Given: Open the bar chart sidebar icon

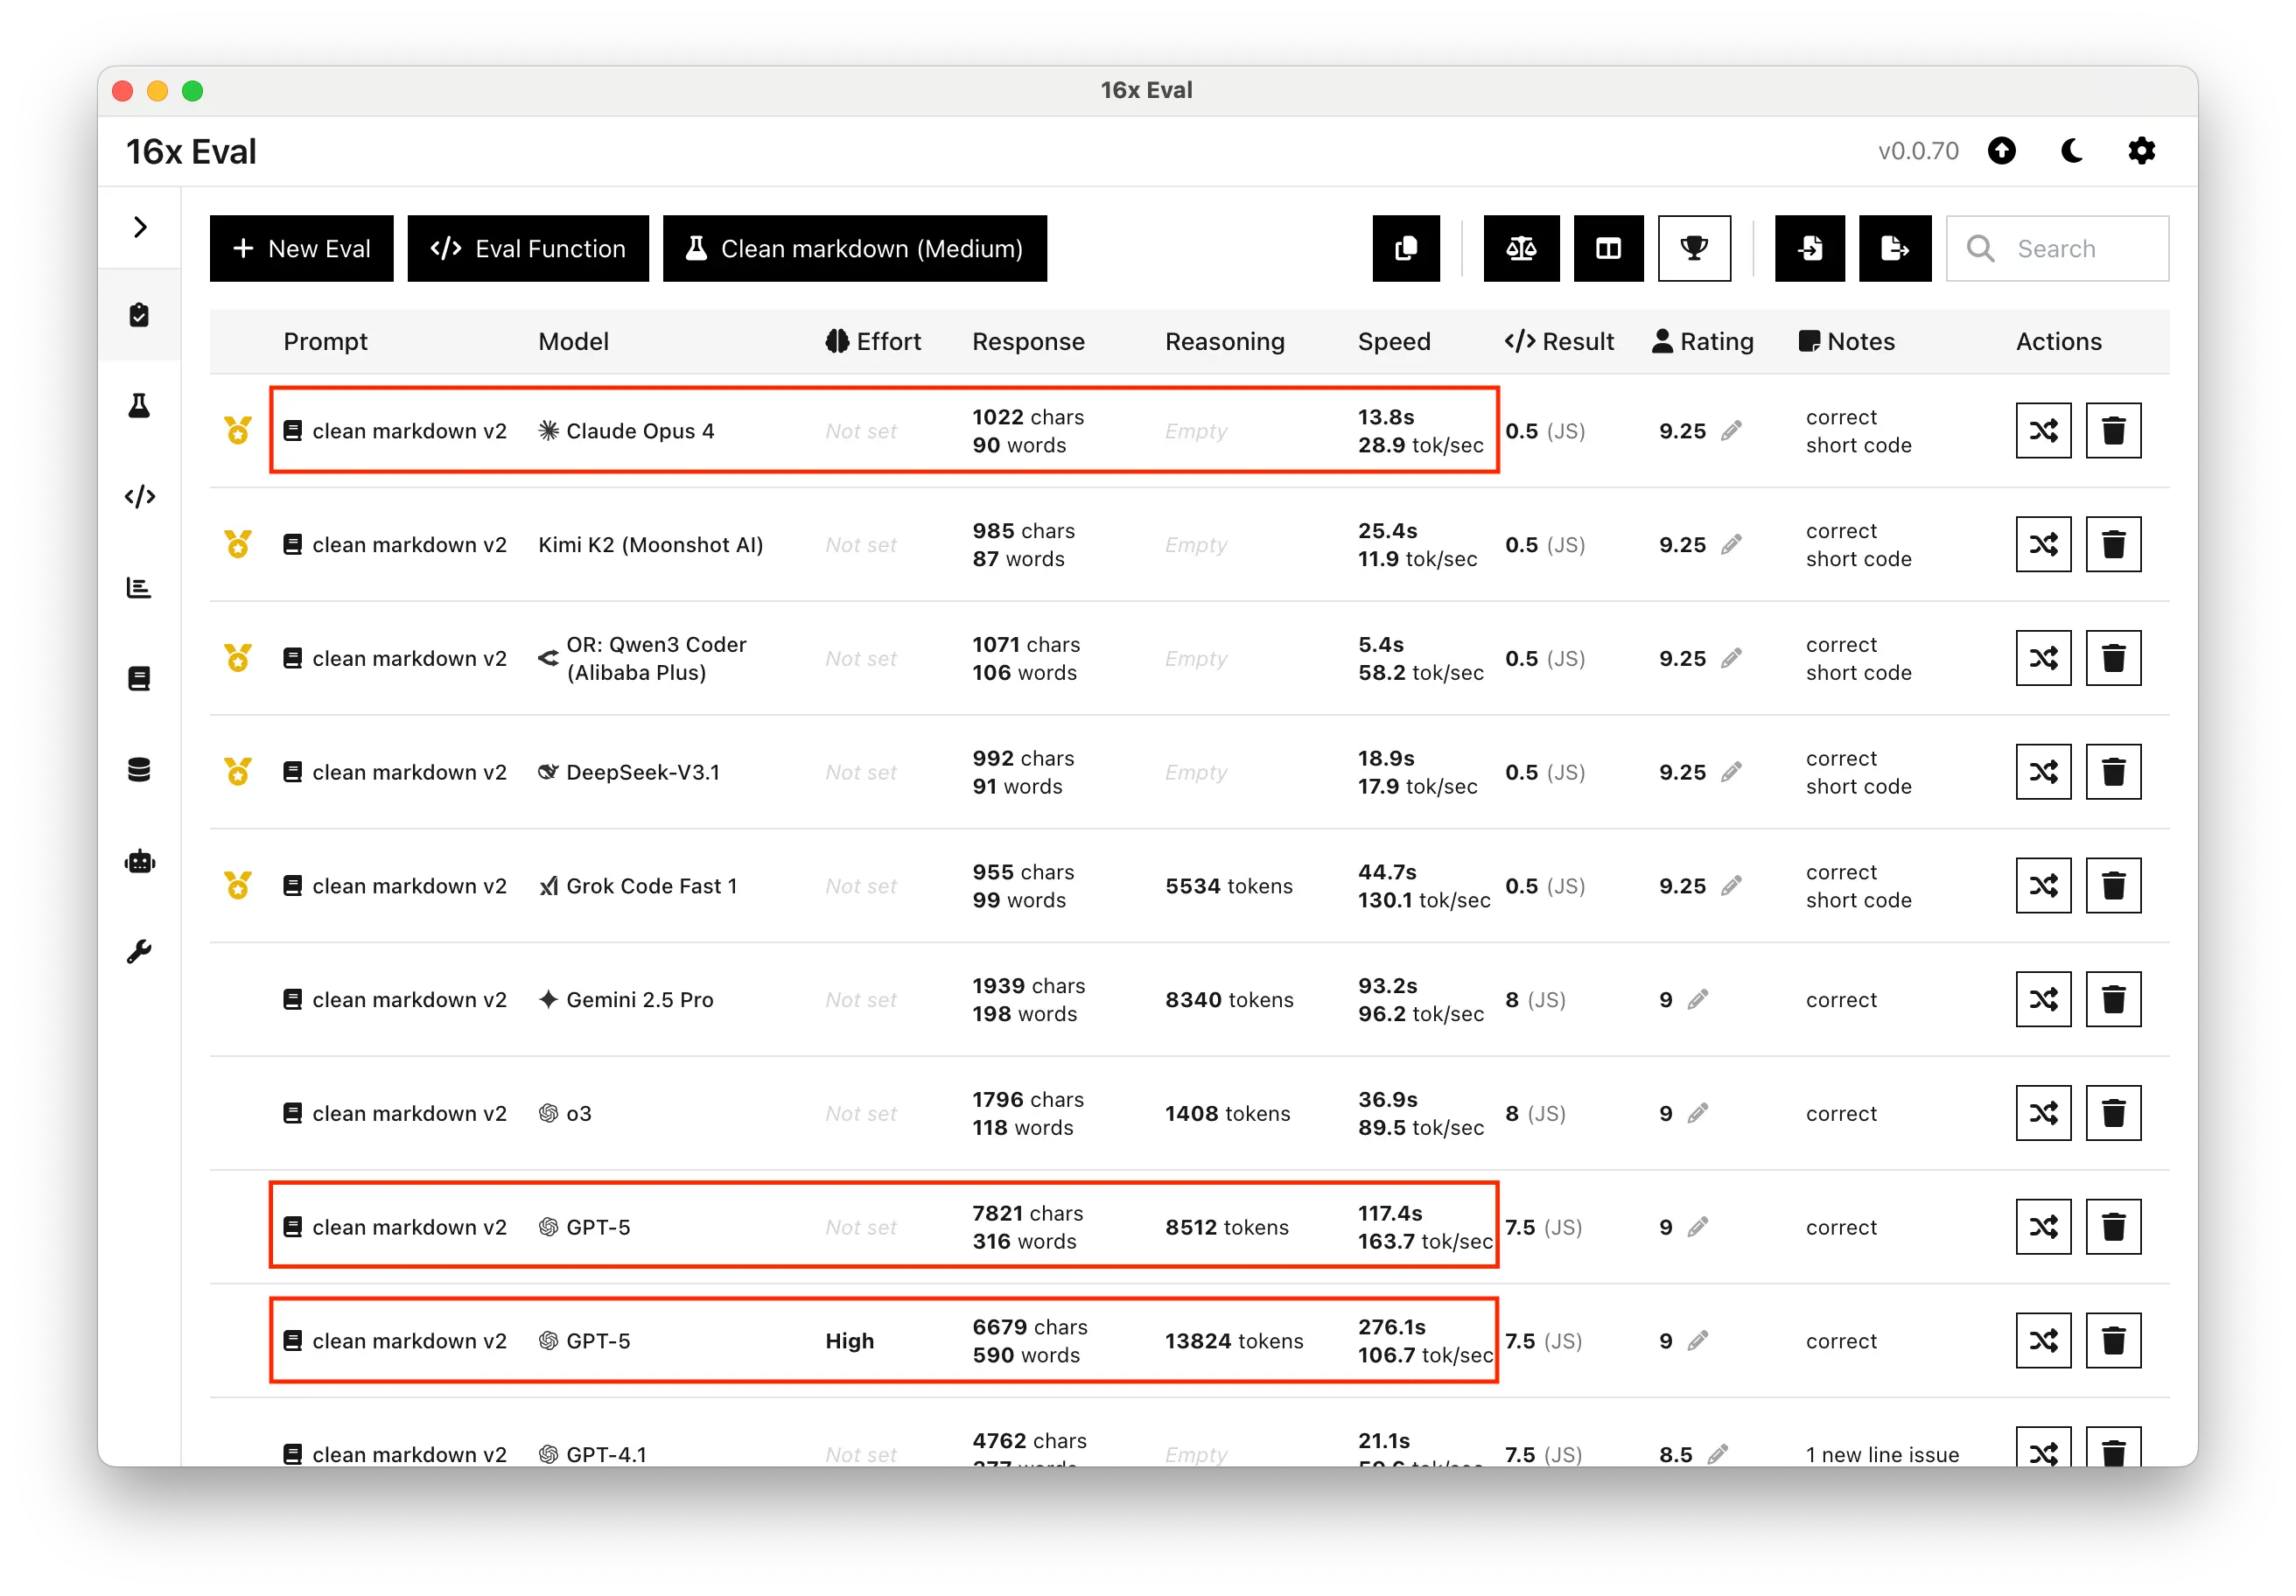Looking at the screenshot, I should pos(139,588).
